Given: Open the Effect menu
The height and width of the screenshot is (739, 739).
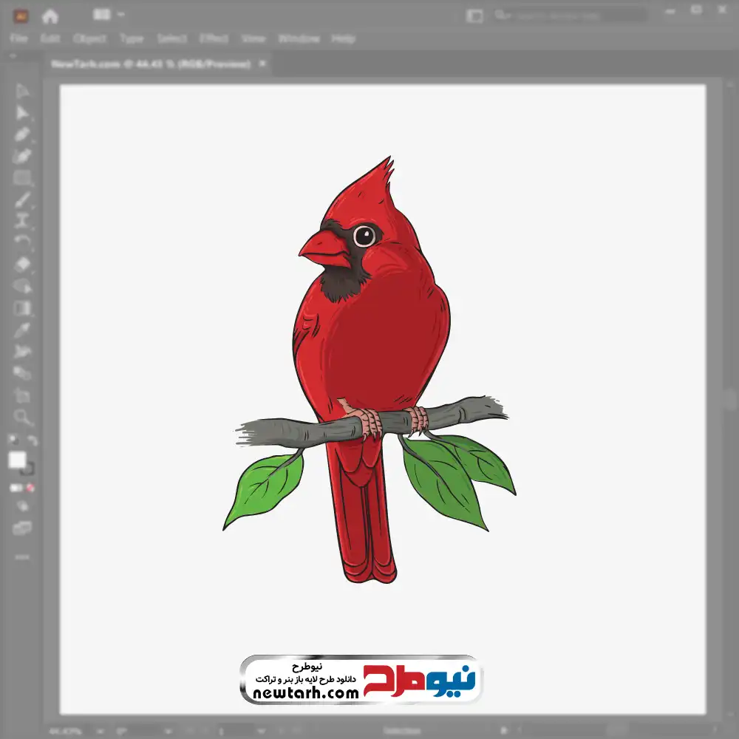Looking at the screenshot, I should point(214,38).
